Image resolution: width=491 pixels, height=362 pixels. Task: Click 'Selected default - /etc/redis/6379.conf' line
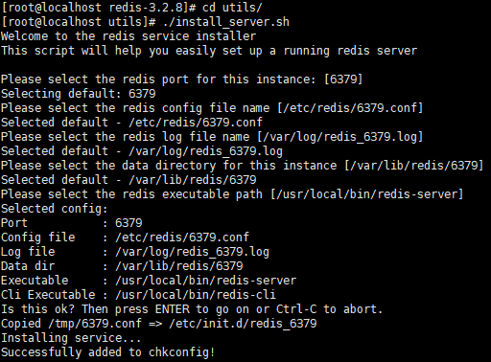pyautogui.click(x=131, y=123)
